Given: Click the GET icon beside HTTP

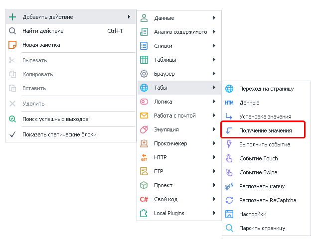Looking at the screenshot, I should point(144,157).
